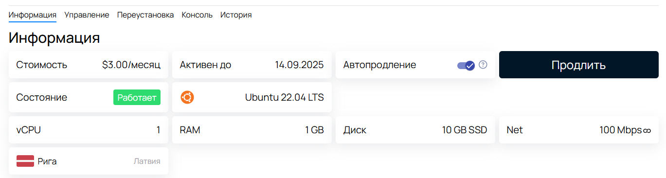The width and height of the screenshot is (666, 178).
Task: Select the Стоимость $3.00/месяц card
Action: (89, 65)
